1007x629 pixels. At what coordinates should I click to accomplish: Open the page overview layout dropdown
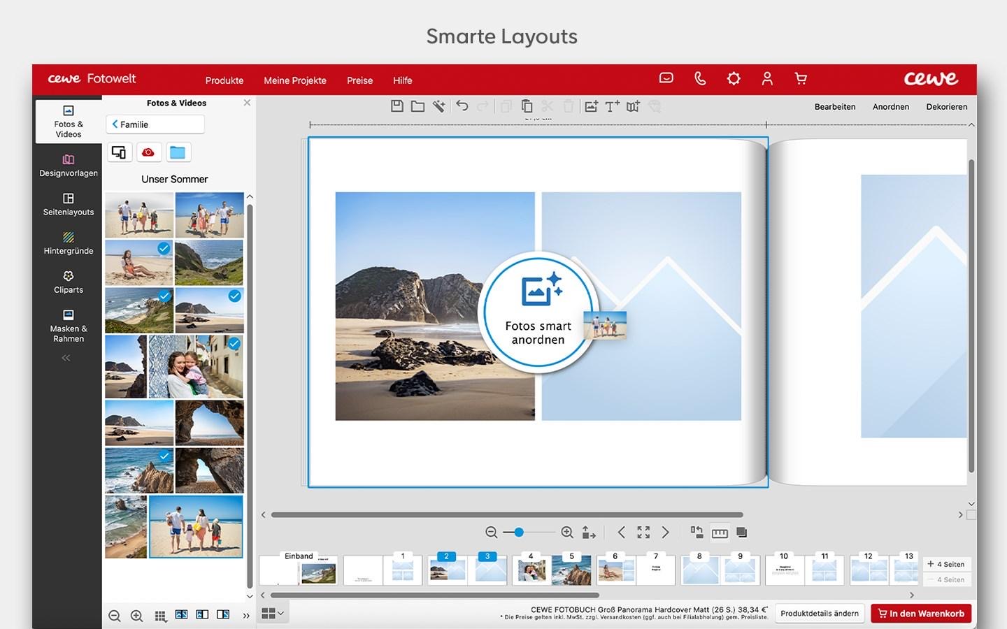click(272, 614)
